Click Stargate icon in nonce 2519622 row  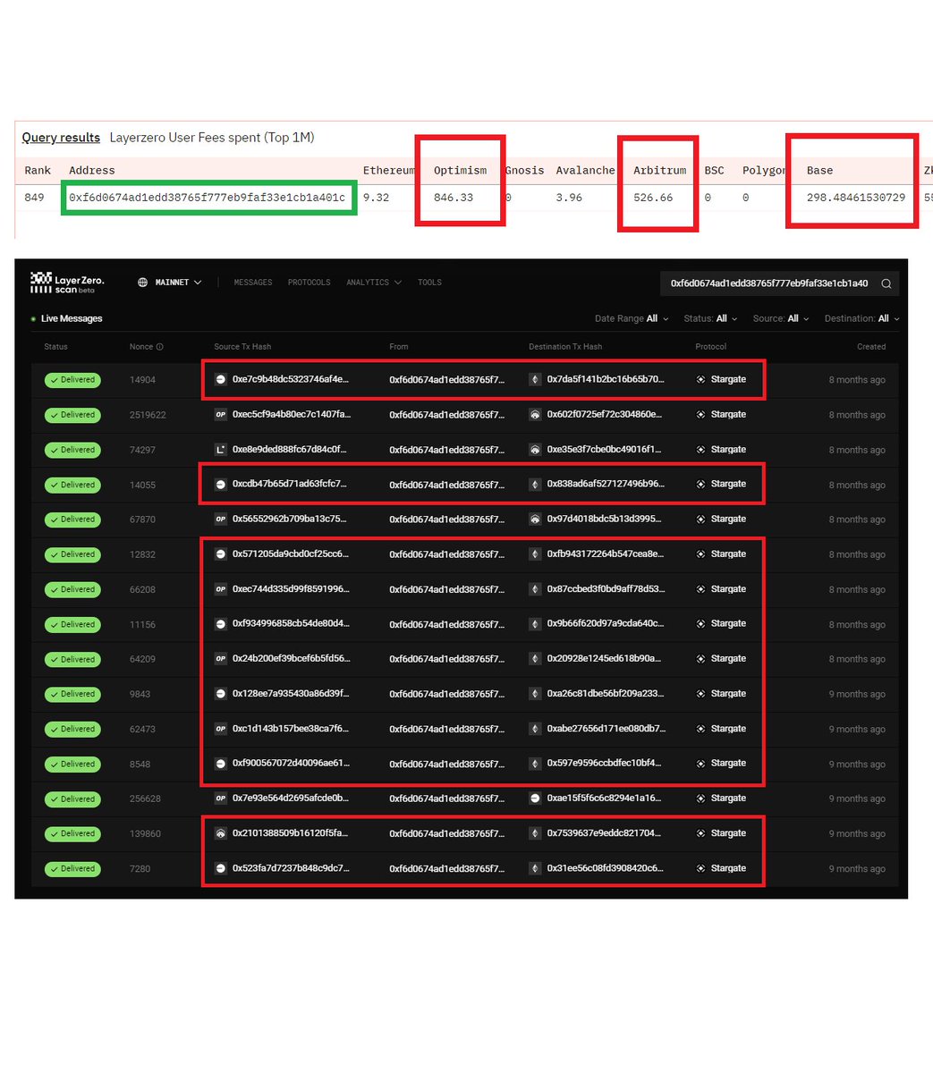click(700, 415)
